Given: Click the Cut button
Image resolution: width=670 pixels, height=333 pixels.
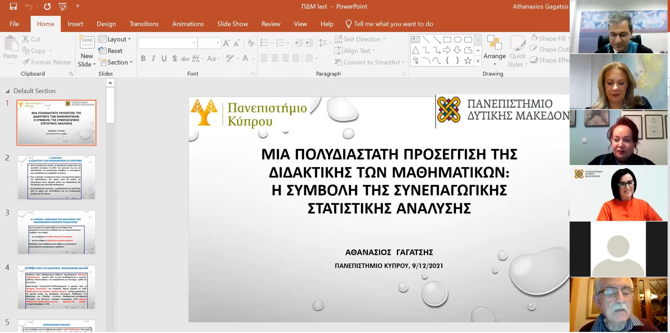Looking at the screenshot, I should pyautogui.click(x=31, y=39).
